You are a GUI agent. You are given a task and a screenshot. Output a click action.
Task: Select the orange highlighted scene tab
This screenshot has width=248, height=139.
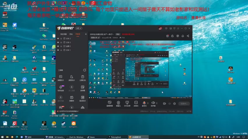[78, 34]
